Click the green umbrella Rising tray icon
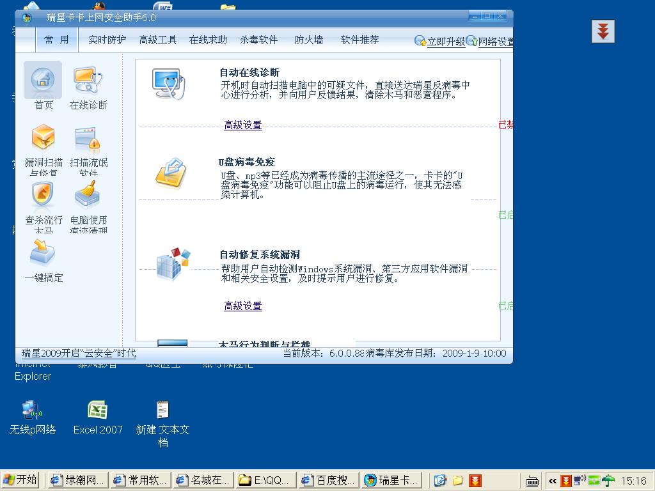The width and height of the screenshot is (655, 491). point(609,481)
